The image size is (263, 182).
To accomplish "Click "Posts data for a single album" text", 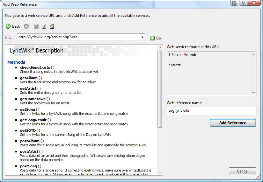I will click(83, 145).
